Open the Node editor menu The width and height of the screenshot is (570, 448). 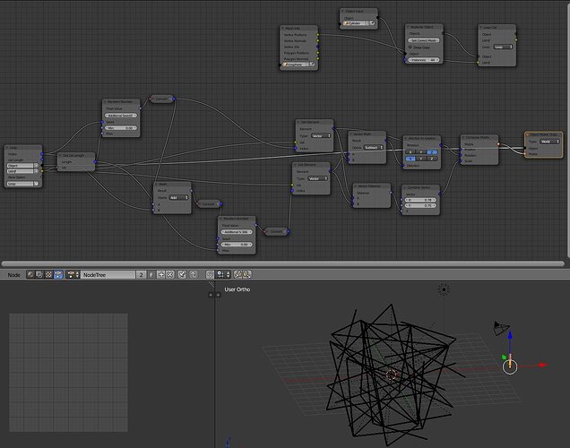click(x=13, y=275)
